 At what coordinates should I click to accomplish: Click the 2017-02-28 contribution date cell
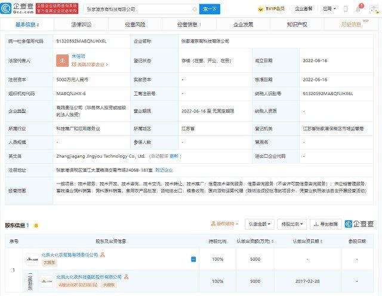pyautogui.click(x=307, y=281)
